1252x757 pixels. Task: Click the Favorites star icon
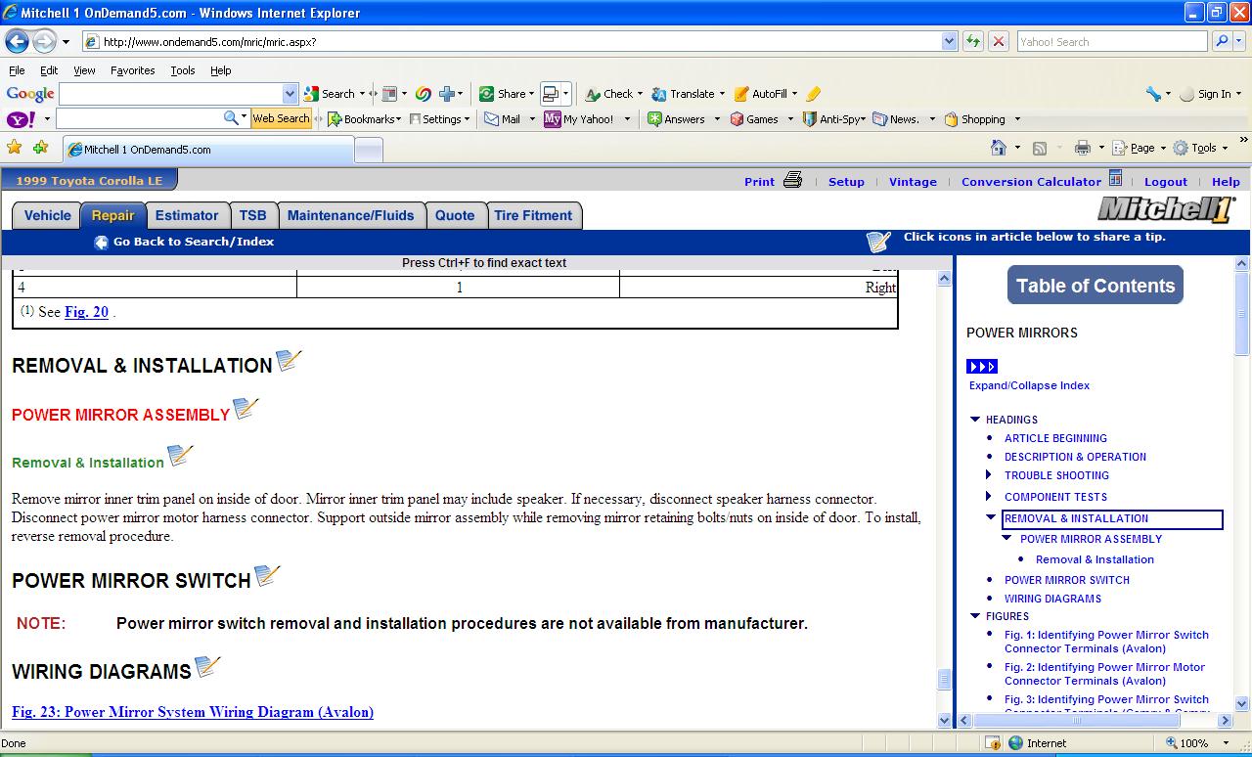click(14, 148)
